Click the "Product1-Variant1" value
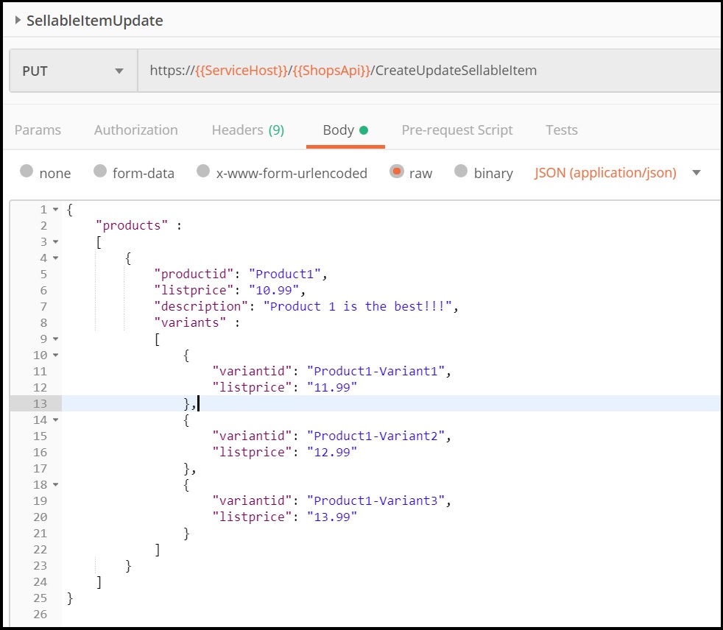 tap(375, 372)
